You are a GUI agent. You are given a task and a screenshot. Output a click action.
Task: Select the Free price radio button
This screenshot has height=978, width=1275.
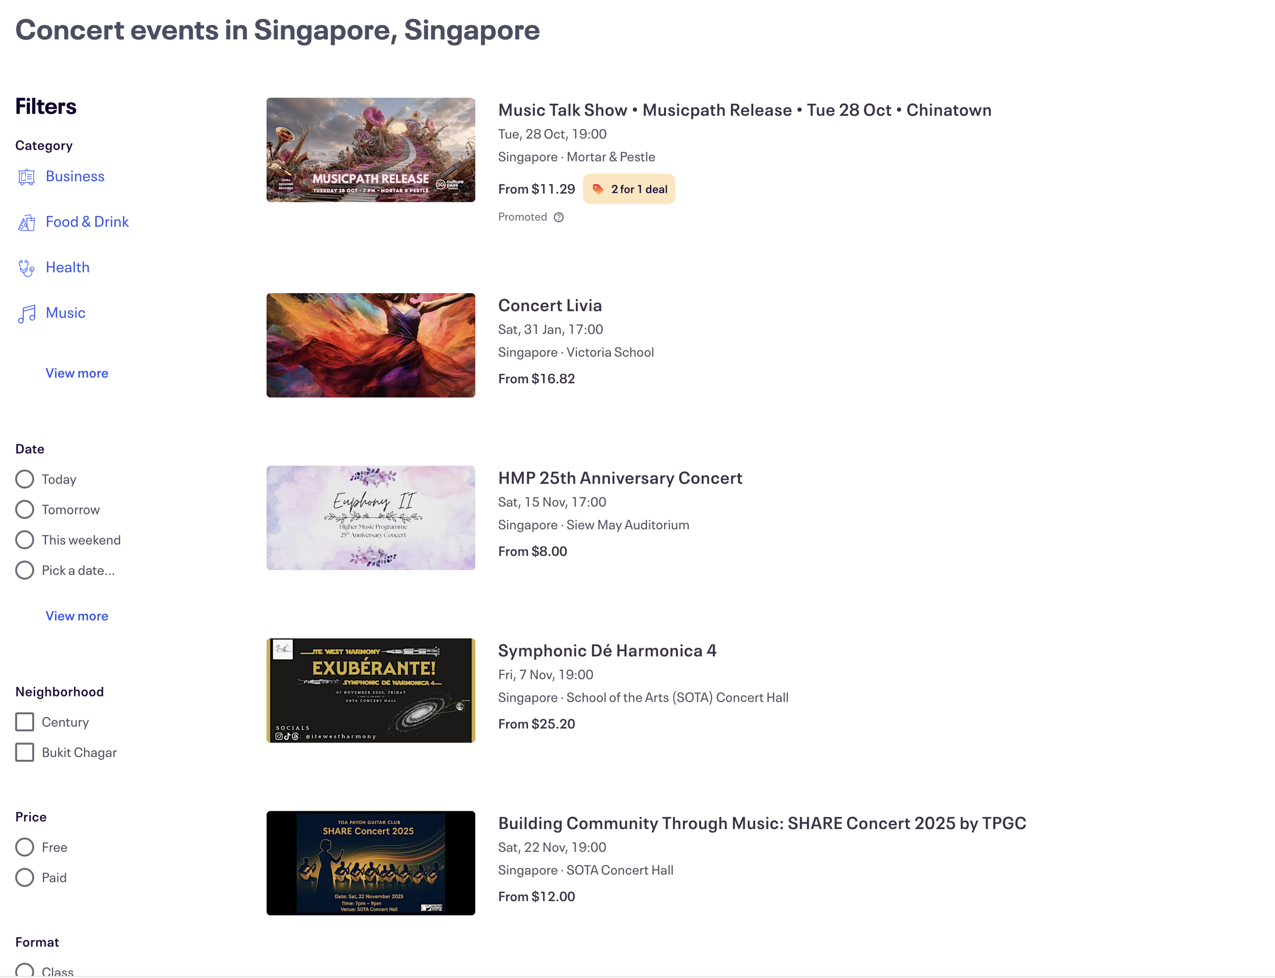pyautogui.click(x=24, y=847)
